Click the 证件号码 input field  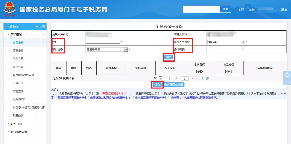pyautogui.click(x=224, y=49)
